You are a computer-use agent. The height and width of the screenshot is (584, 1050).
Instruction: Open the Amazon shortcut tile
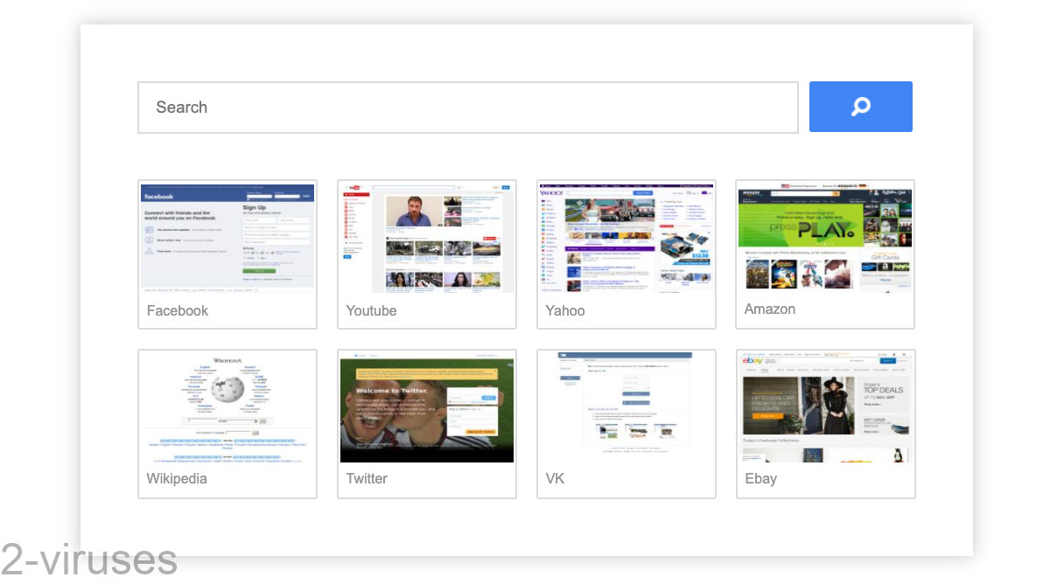click(x=824, y=236)
